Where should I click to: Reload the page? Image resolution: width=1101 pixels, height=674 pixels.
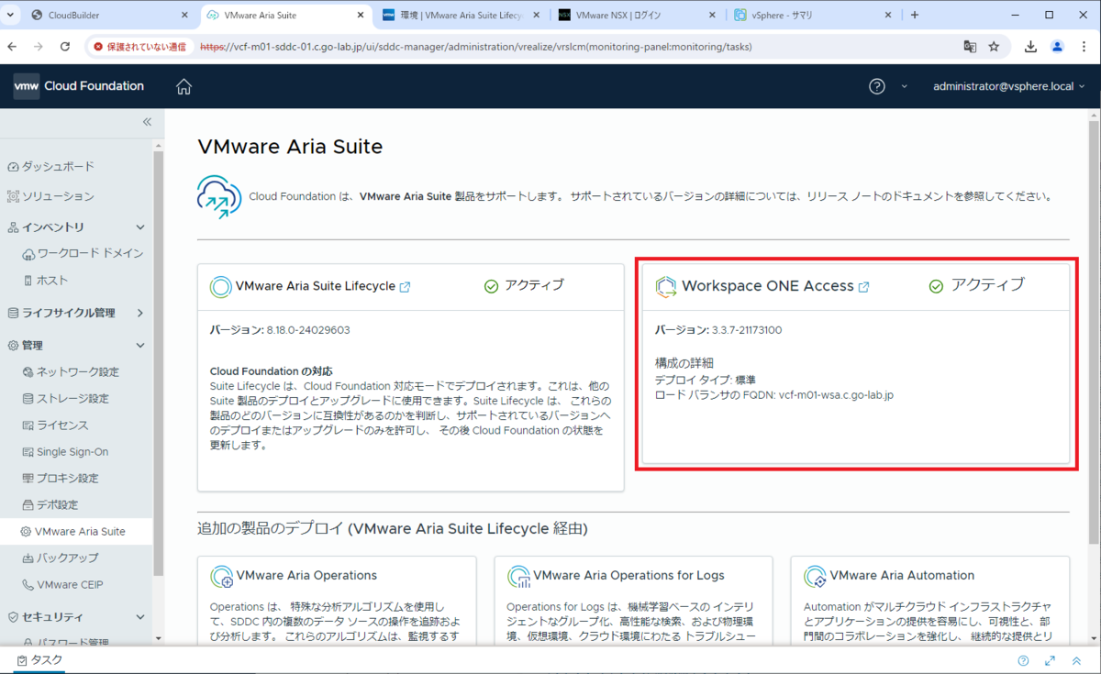[65, 46]
